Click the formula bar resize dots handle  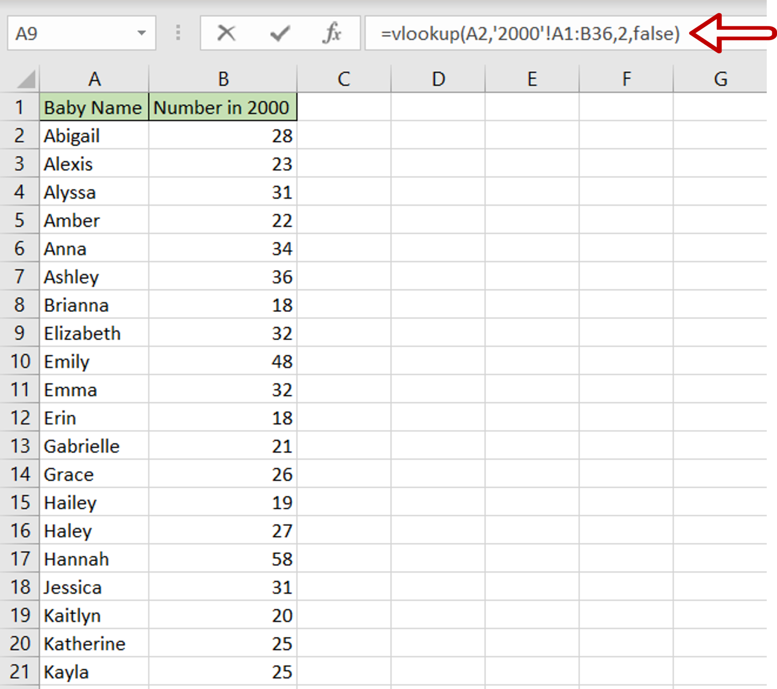point(178,33)
